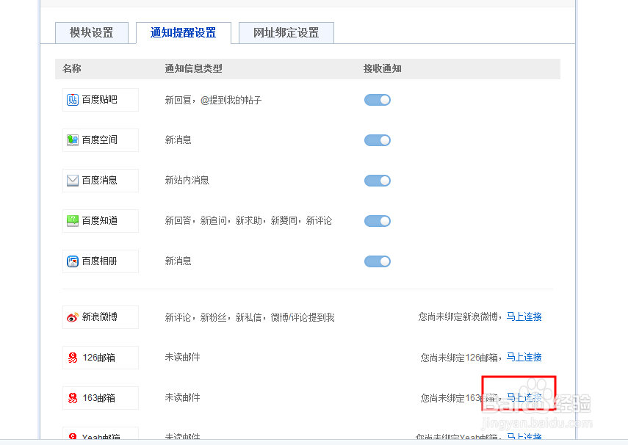Select the 百度消息 name label
628x445 pixels.
pos(99,181)
